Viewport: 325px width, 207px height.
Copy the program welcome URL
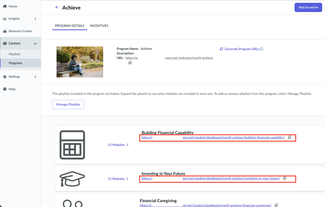pos(130,63)
